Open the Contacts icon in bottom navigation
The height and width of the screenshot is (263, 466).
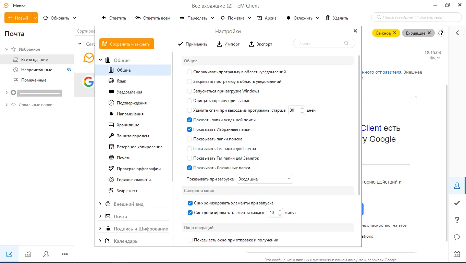[x=46, y=254]
